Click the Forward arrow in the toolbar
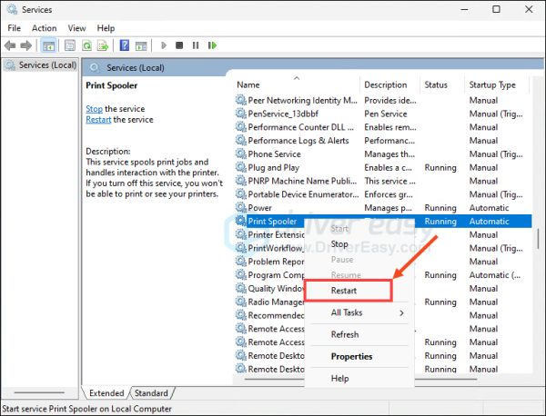This screenshot has height=416, width=546. pyautogui.click(x=26, y=45)
